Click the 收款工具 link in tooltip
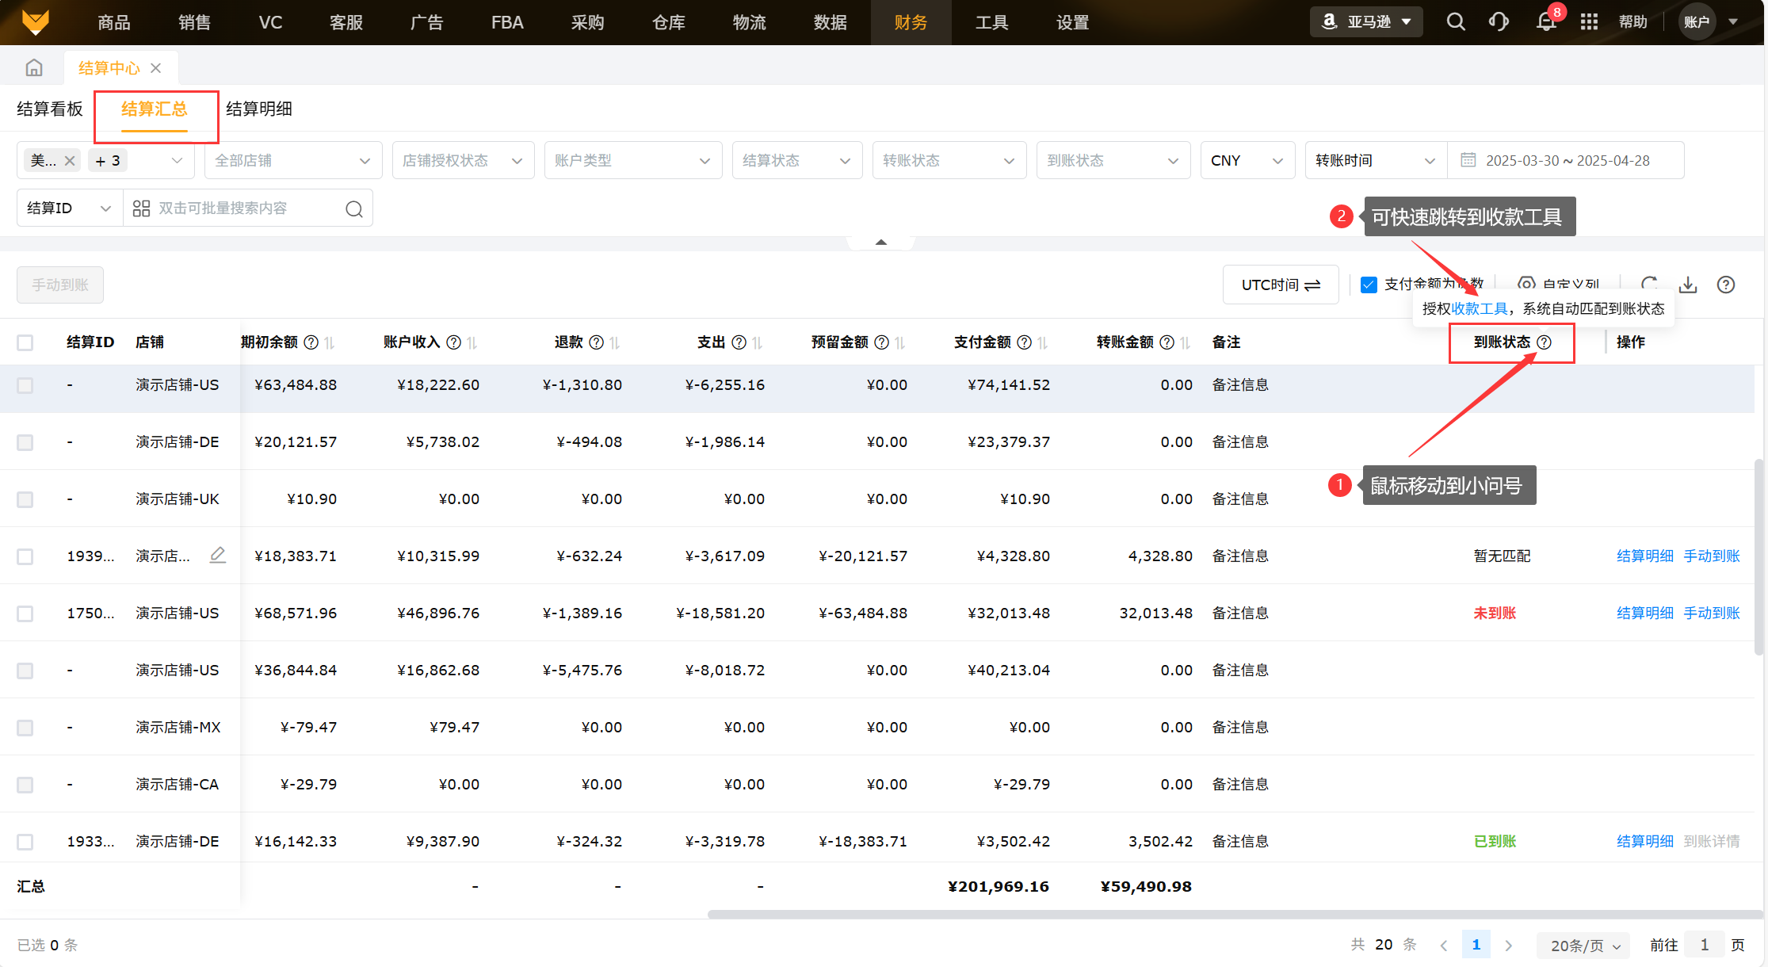Image resolution: width=1768 pixels, height=967 pixels. [1480, 308]
